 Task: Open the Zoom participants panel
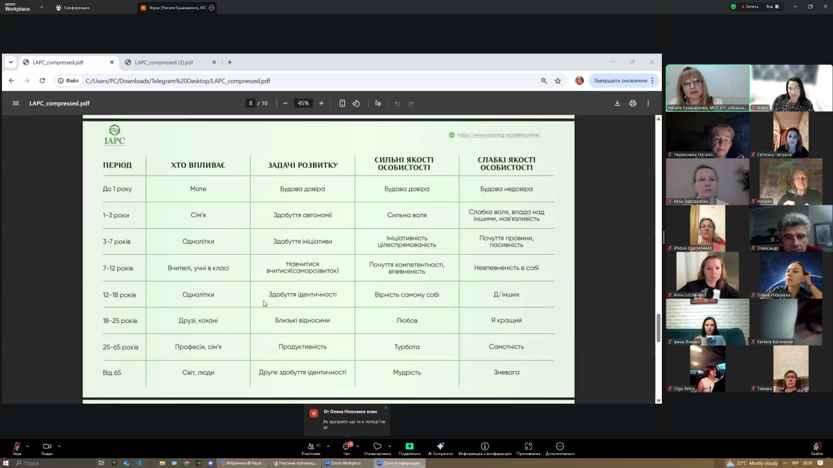click(311, 447)
